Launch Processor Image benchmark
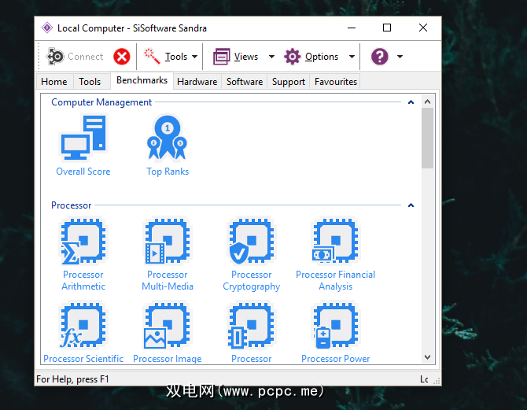Image resolution: width=527 pixels, height=410 pixels. (168, 333)
